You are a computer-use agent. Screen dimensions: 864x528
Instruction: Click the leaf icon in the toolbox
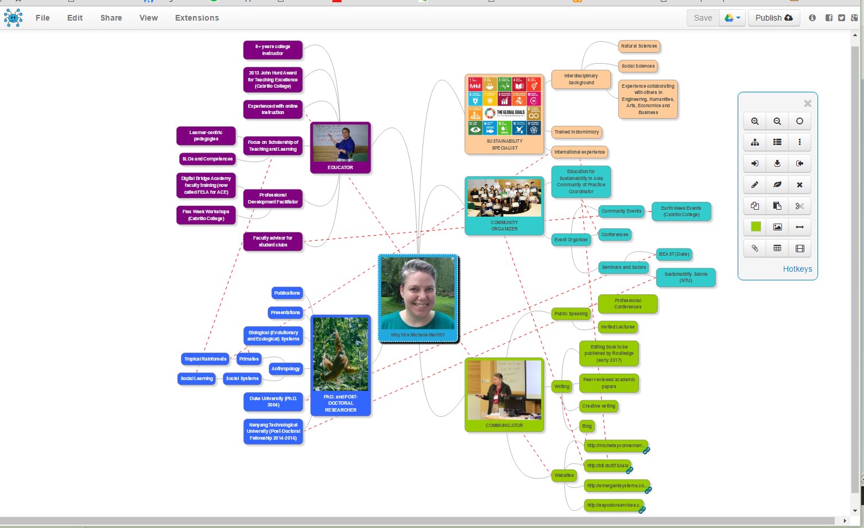point(777,185)
